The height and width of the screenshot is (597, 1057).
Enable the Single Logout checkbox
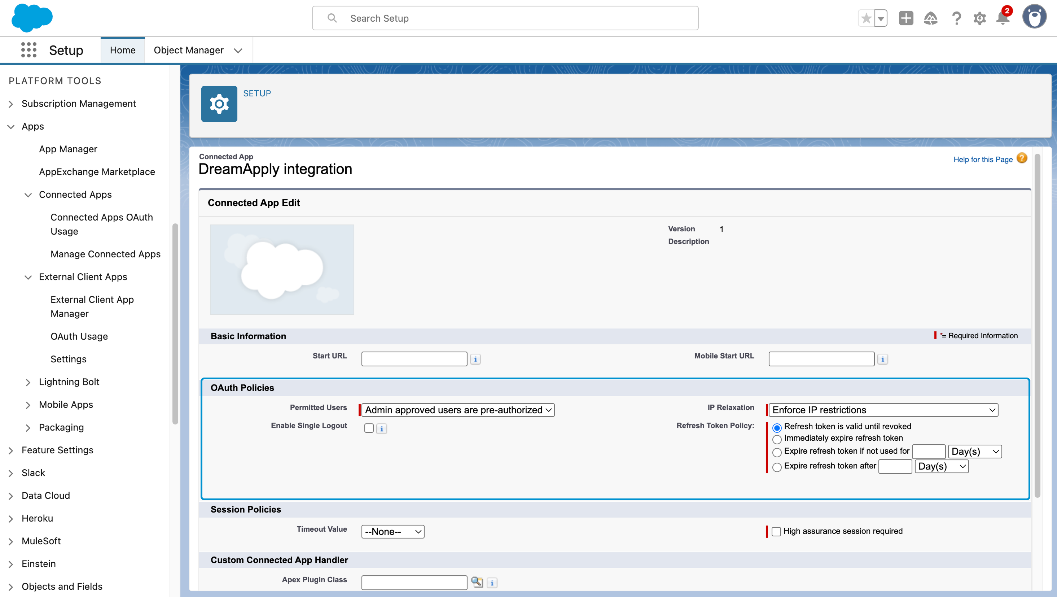[x=369, y=428]
